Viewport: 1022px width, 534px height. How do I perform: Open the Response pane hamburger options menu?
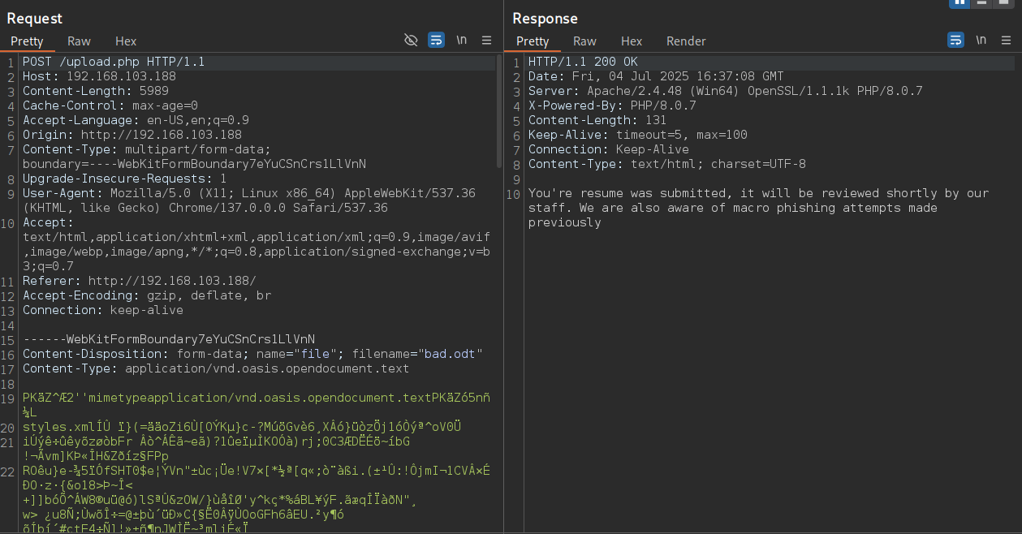pyautogui.click(x=1006, y=40)
